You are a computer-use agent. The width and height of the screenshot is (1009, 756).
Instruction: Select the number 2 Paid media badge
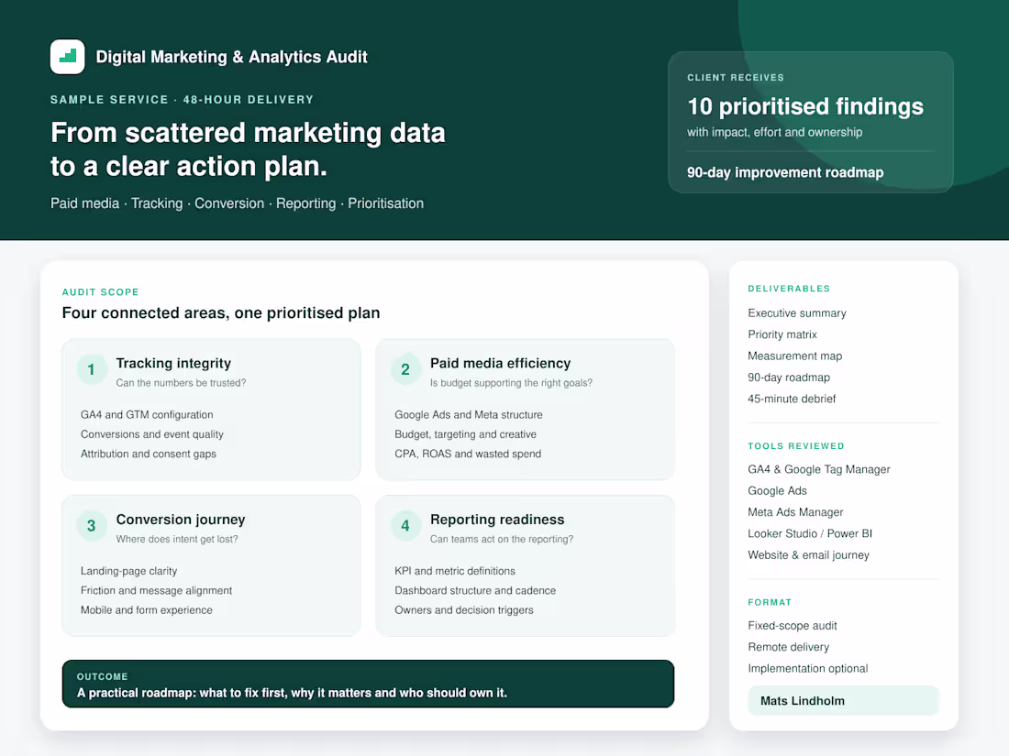point(405,369)
